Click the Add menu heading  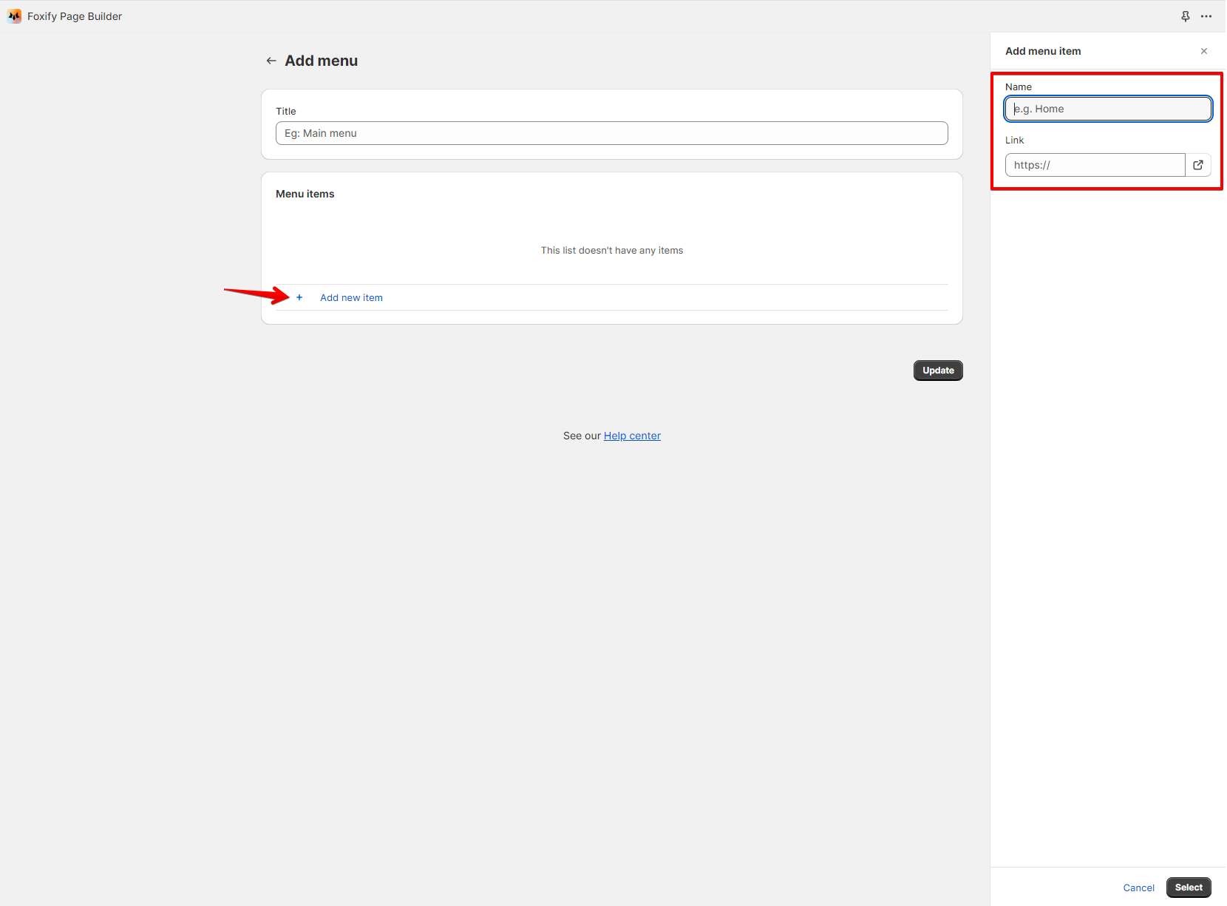(x=322, y=61)
